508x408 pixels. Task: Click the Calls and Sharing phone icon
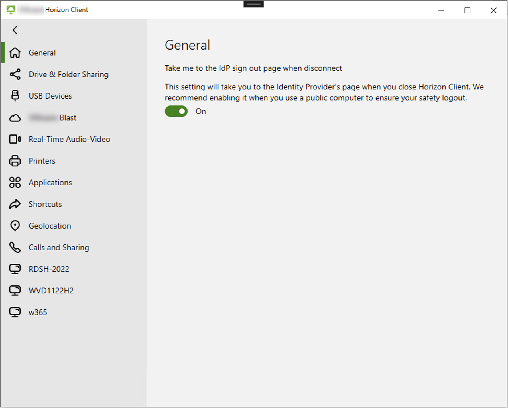pyautogui.click(x=15, y=248)
